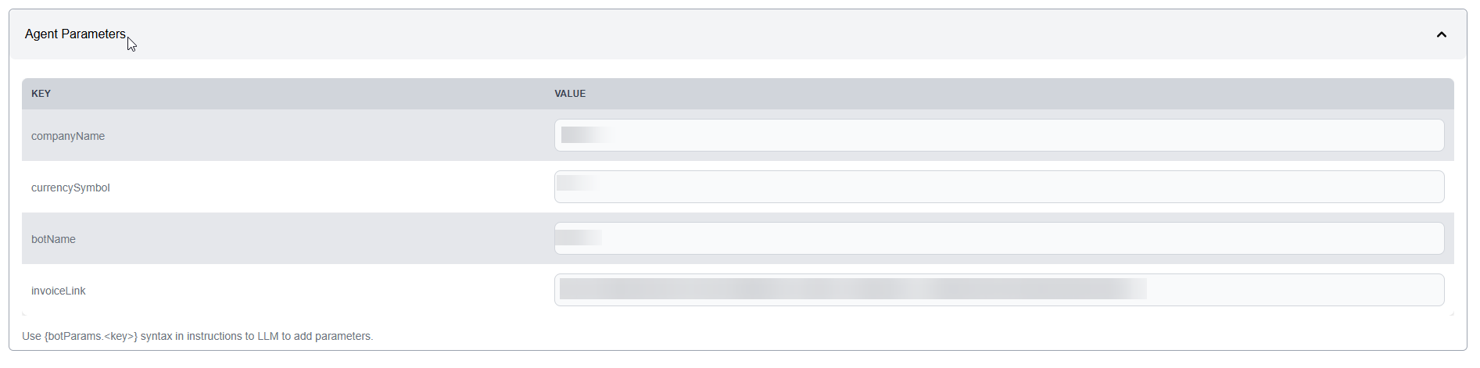The width and height of the screenshot is (1480, 368).
Task: Focus the companyName value input field
Action: [998, 135]
